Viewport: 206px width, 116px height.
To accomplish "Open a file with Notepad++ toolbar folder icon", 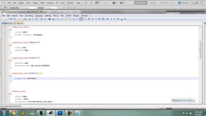I will pos(8,19).
